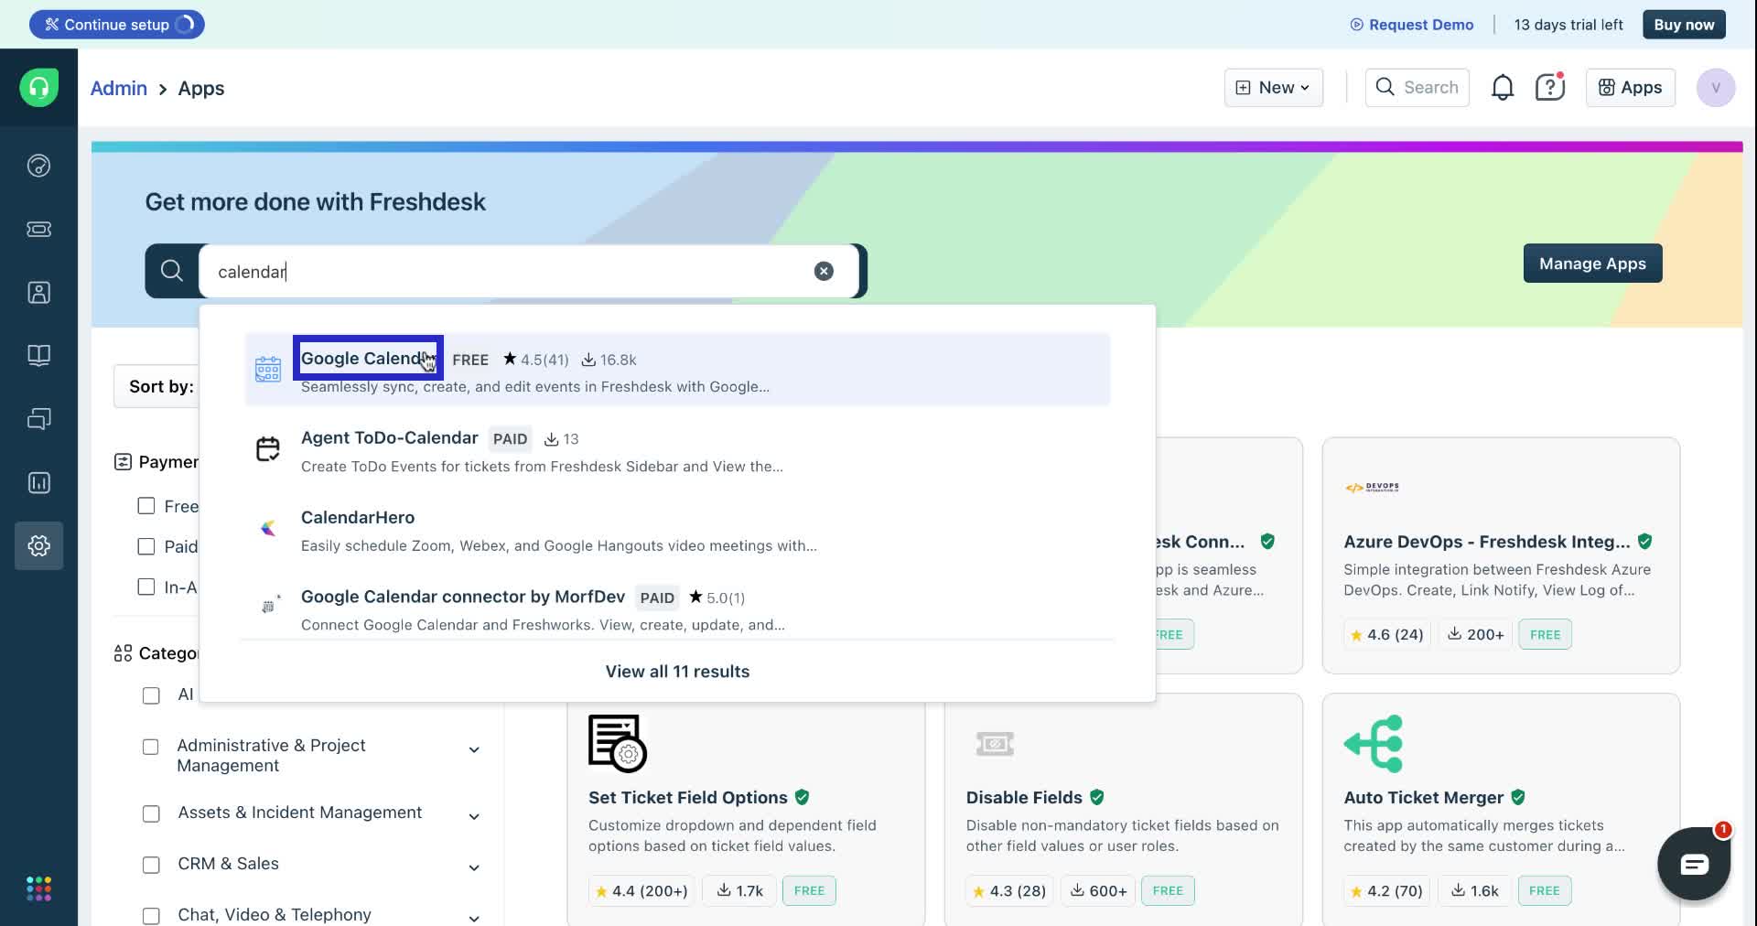Open the user avatar V menu
1757x926 pixels.
[1716, 88]
